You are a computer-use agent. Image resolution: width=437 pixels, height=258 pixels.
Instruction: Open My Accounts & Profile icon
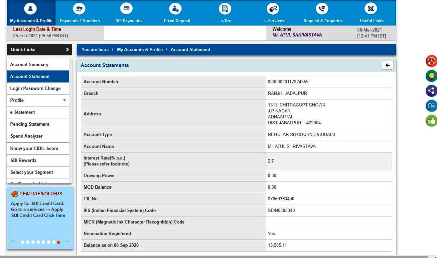[x=31, y=9]
